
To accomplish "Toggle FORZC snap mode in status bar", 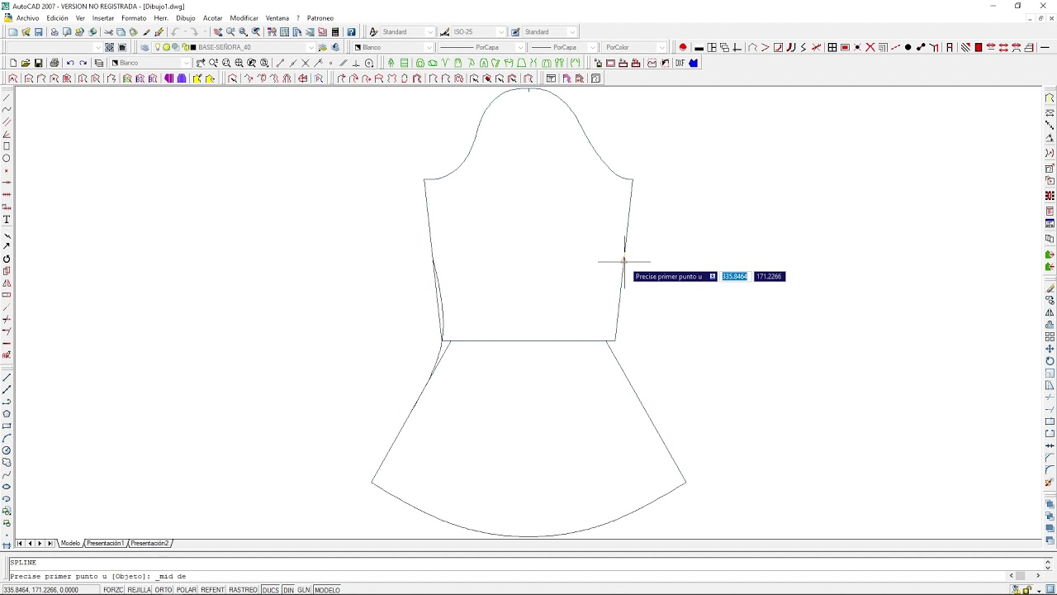I will [x=113, y=590].
